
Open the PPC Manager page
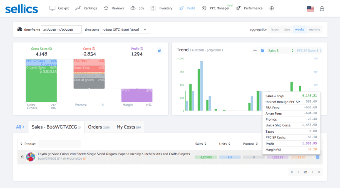point(216,8)
